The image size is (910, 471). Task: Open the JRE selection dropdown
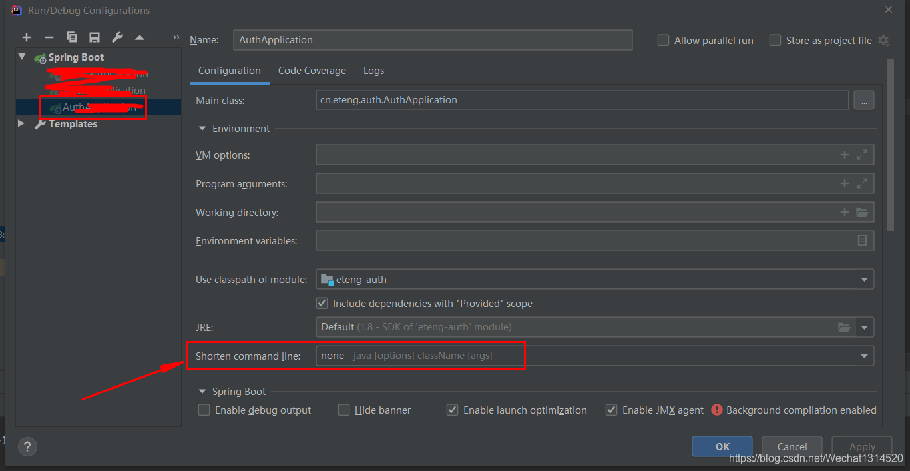click(865, 327)
